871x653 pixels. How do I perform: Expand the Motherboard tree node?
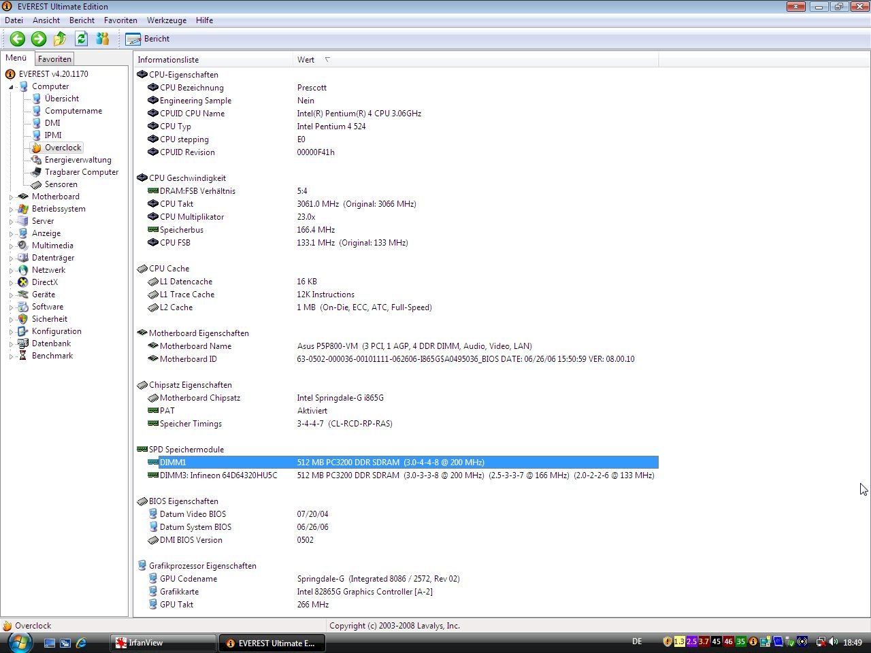(x=11, y=197)
